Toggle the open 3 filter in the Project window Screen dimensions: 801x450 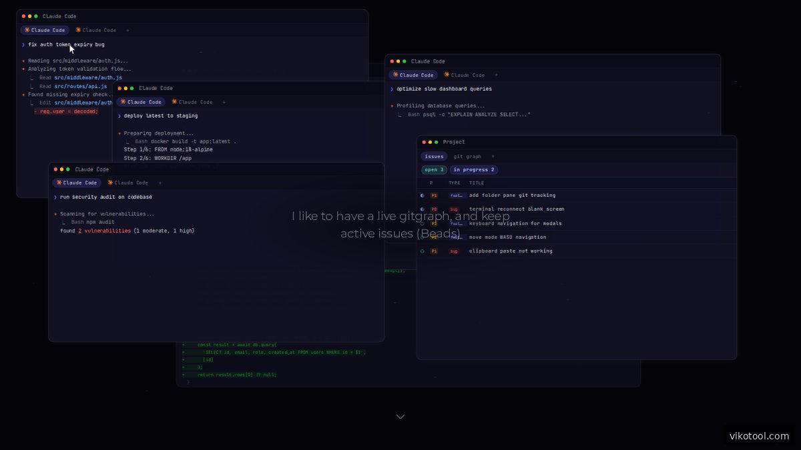[x=434, y=169]
